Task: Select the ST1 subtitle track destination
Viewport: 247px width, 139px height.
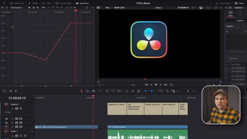Action: coord(6,104)
